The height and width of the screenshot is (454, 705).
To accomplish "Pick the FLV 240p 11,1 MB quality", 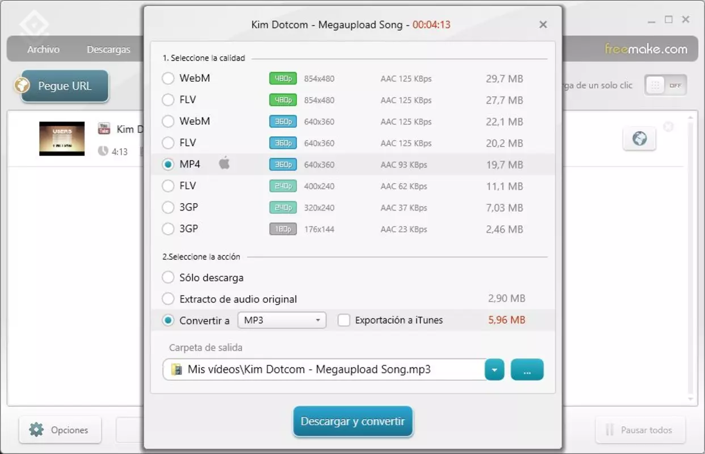I will pyautogui.click(x=168, y=186).
